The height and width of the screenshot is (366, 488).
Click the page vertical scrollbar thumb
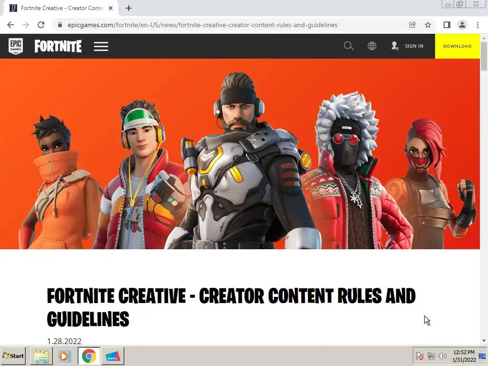coord(484,56)
